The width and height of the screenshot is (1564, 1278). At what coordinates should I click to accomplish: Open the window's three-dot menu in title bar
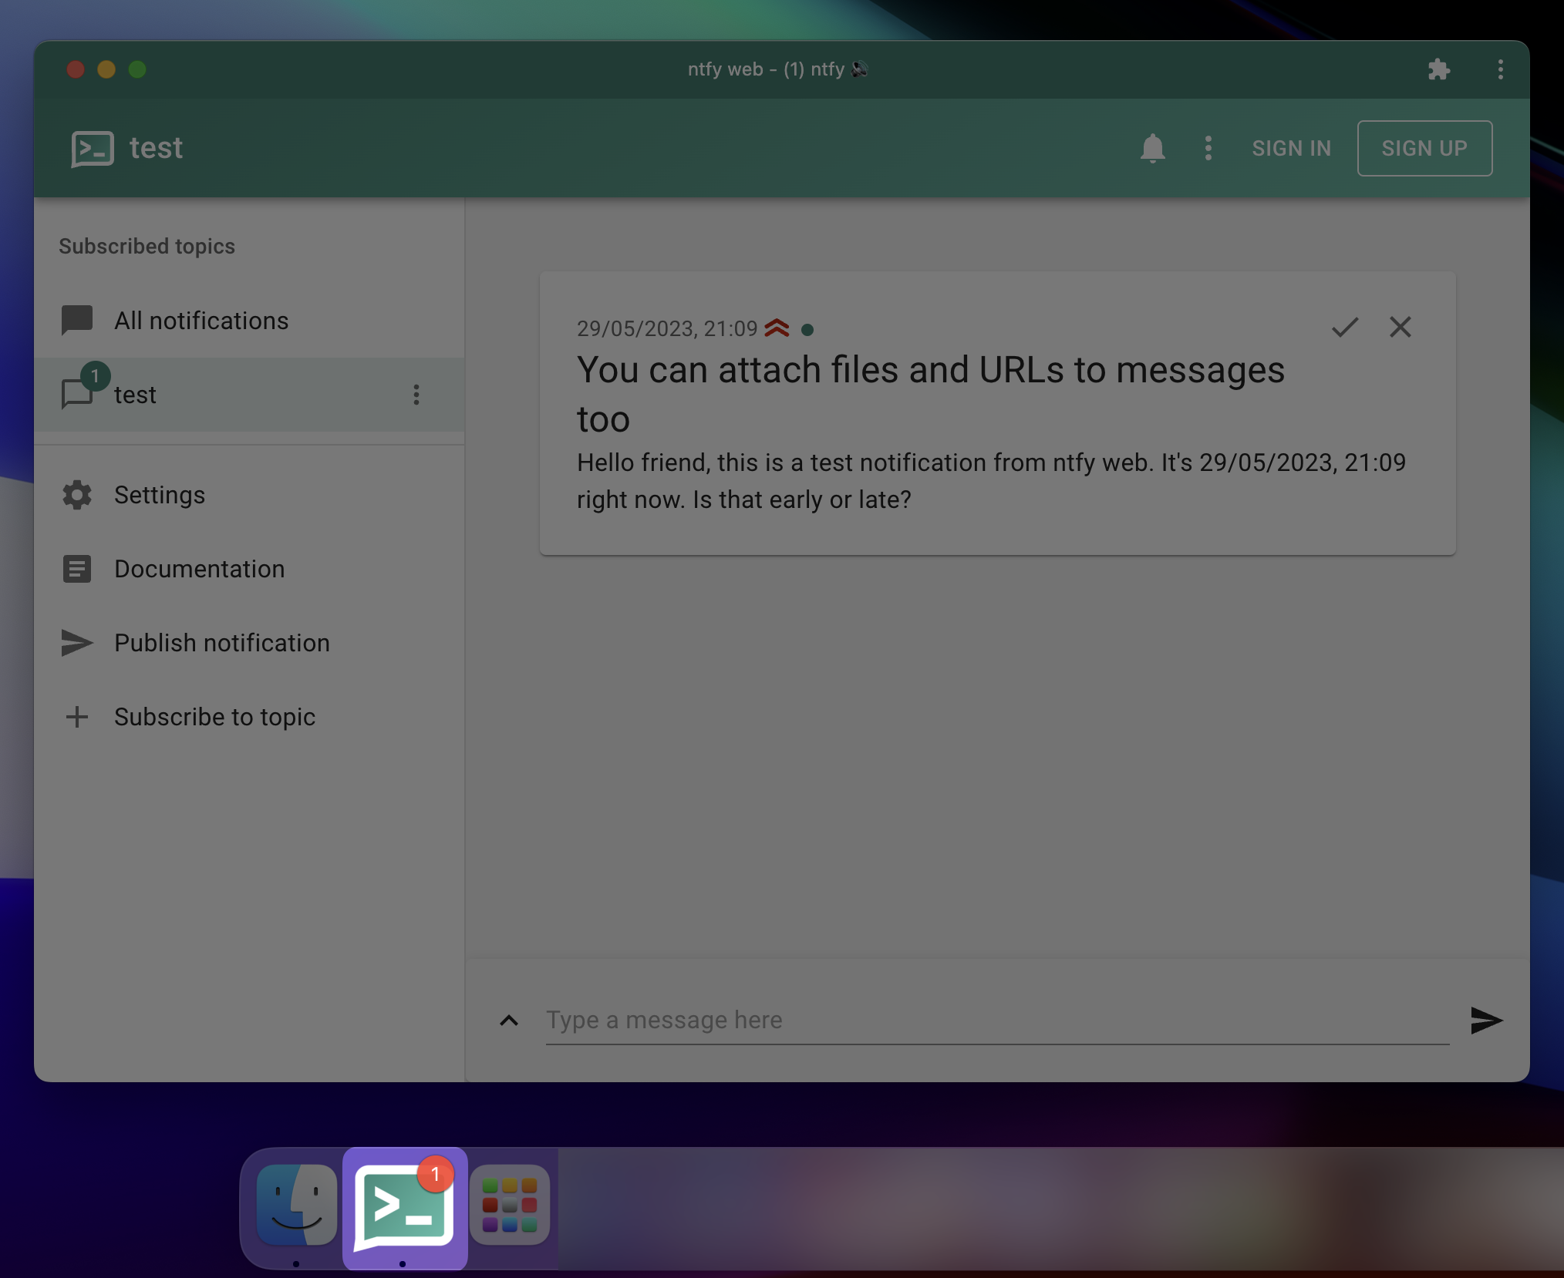[x=1500, y=69]
